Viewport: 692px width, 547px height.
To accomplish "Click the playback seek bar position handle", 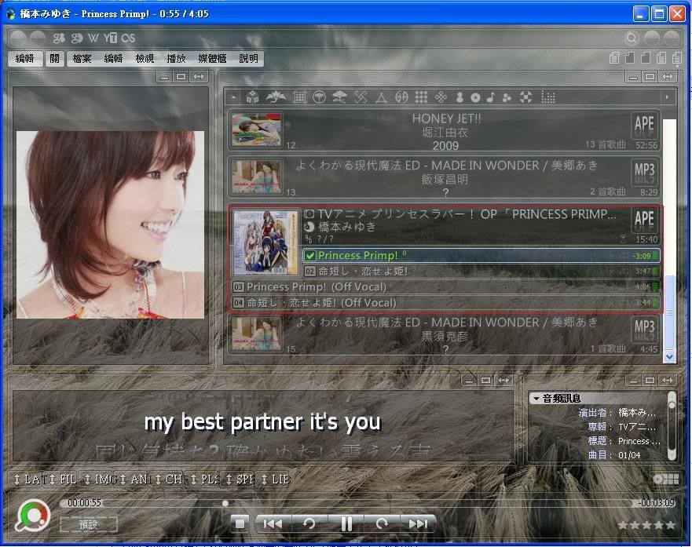I will click(x=225, y=503).
